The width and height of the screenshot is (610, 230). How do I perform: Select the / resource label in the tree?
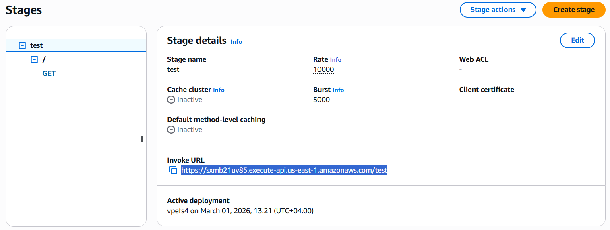tap(44, 59)
